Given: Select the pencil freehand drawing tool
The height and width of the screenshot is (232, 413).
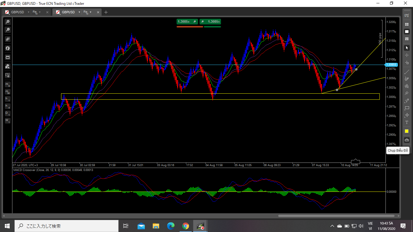Looking at the screenshot, I should [x=407, y=79].
